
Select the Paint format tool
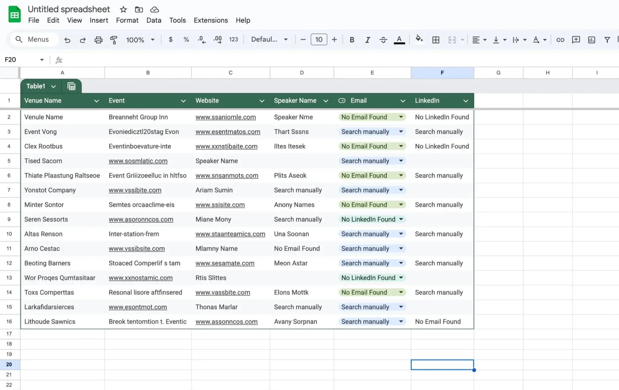tap(114, 40)
